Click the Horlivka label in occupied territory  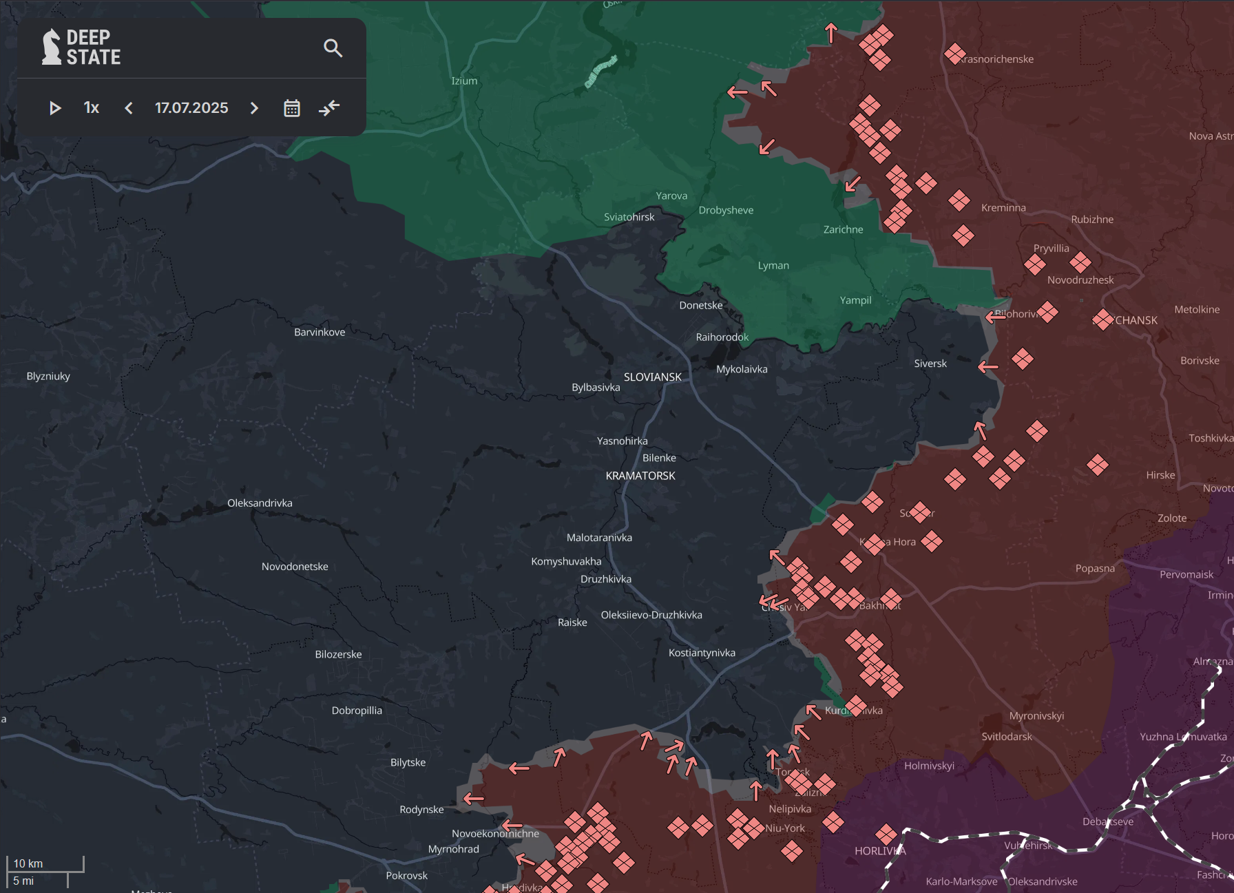879,851
